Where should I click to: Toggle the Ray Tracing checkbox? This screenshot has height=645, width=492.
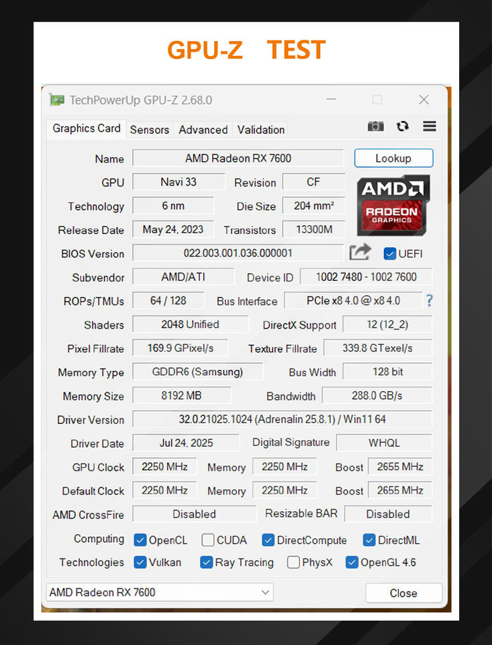click(x=206, y=562)
